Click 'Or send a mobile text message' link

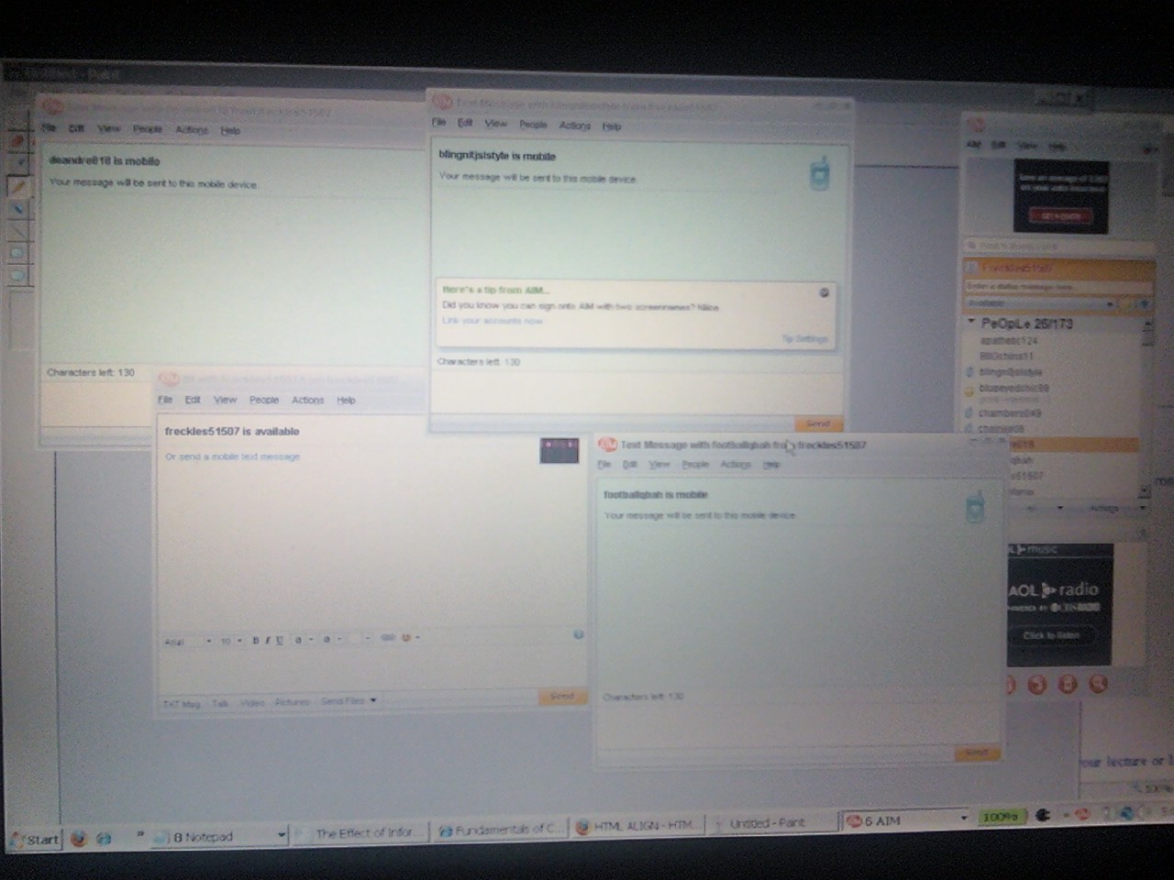(x=233, y=456)
